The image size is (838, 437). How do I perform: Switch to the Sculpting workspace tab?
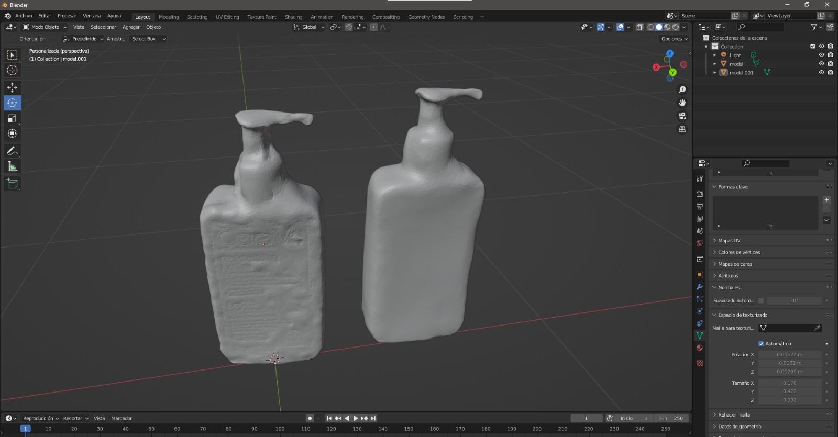point(197,17)
